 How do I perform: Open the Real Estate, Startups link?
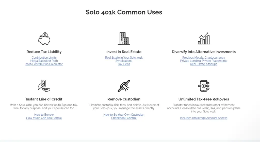click(x=204, y=64)
